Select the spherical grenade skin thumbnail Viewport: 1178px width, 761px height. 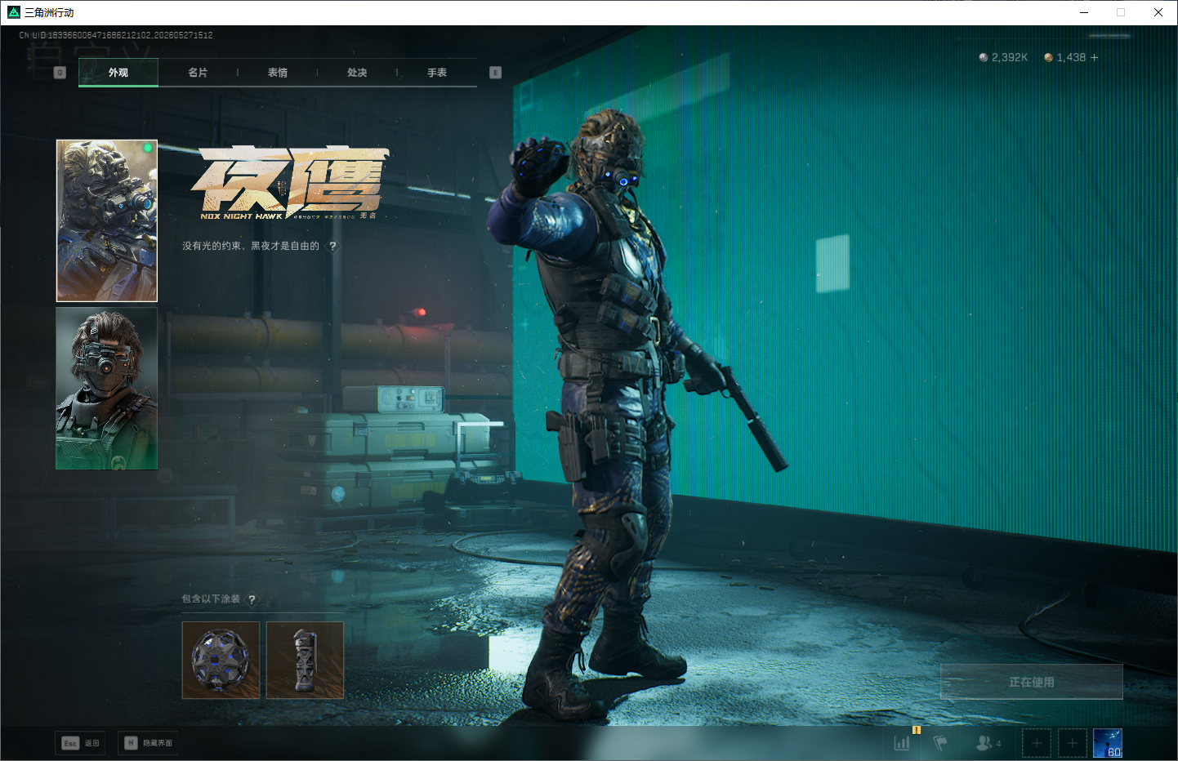click(221, 660)
